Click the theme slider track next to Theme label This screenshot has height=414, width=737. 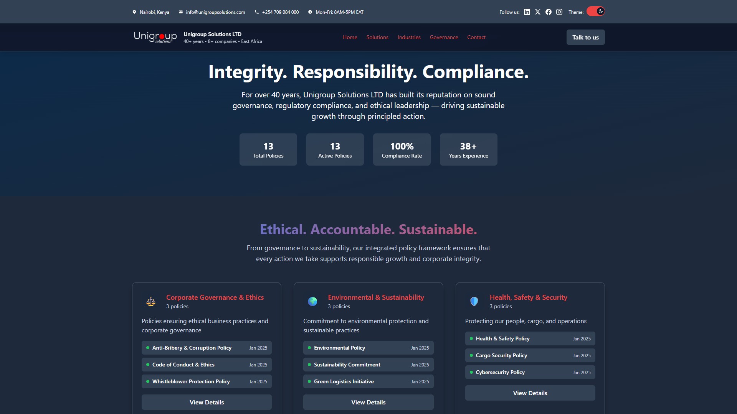592,11
